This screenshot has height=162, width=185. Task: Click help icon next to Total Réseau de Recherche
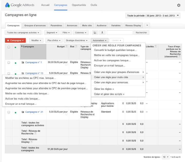(x=35, y=134)
